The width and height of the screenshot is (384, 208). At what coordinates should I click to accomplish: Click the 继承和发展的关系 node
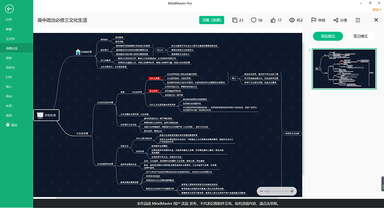(x=129, y=164)
